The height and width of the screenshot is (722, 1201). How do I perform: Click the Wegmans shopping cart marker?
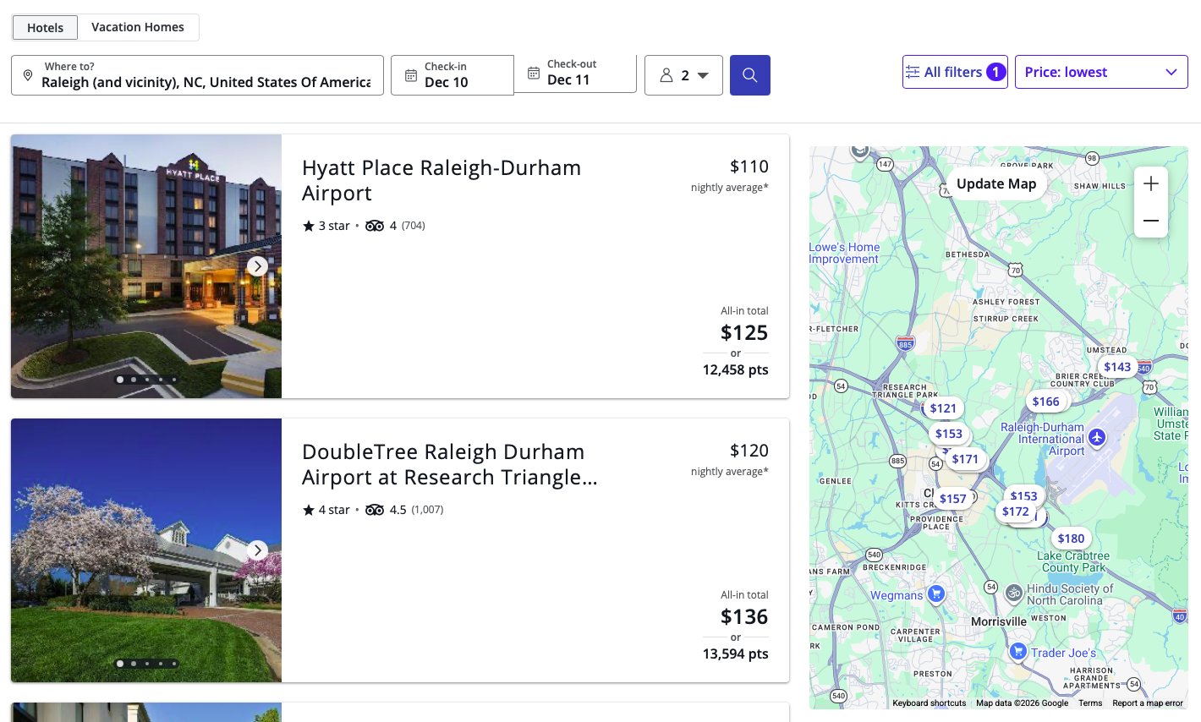(935, 593)
